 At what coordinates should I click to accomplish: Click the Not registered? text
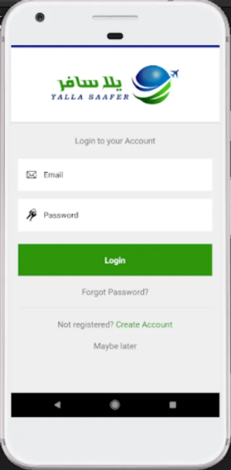pyautogui.click(x=86, y=325)
